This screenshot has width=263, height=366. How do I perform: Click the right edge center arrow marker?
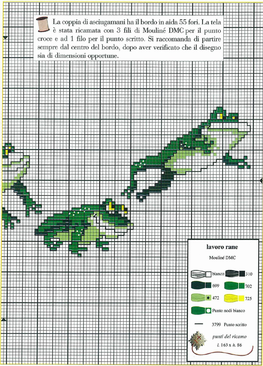261,180
